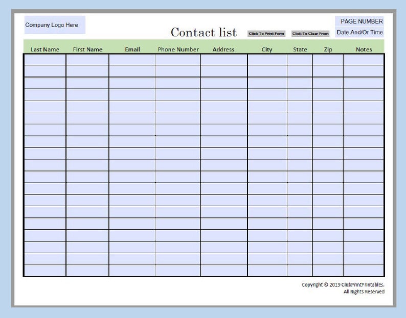Click the Address column header
Screen dimensions: 406x318
223,50
